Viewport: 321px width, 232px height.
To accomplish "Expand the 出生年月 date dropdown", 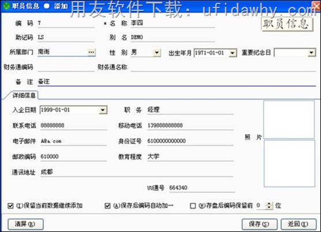I will 232,53.
